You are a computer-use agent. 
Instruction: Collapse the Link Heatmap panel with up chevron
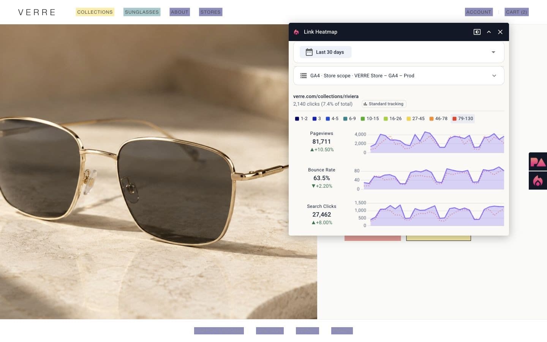[x=489, y=32]
